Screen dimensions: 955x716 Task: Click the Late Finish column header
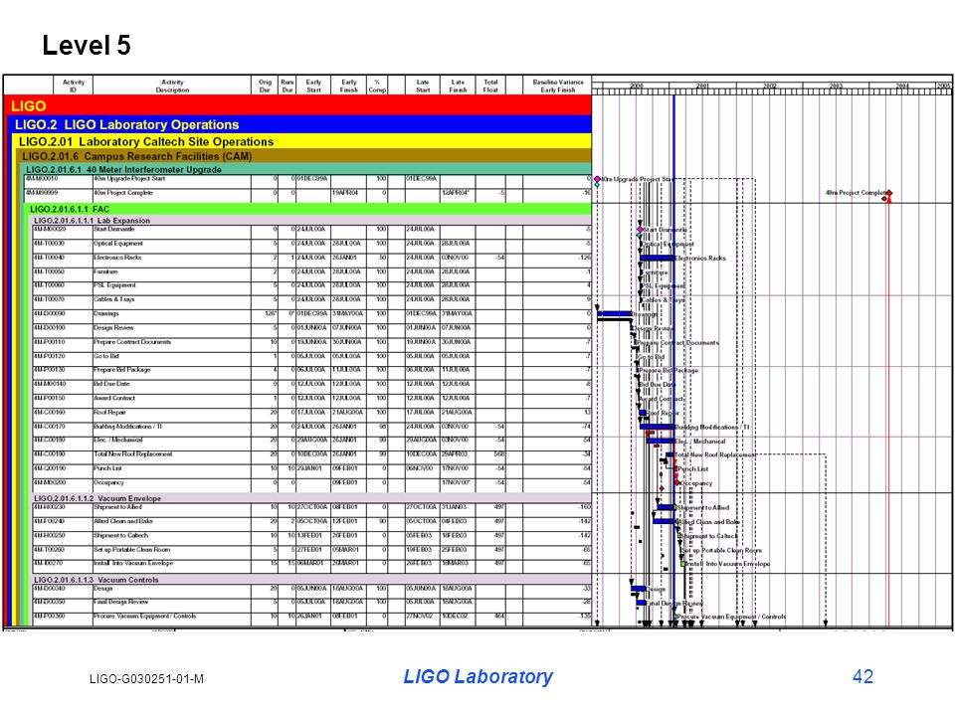(458, 86)
